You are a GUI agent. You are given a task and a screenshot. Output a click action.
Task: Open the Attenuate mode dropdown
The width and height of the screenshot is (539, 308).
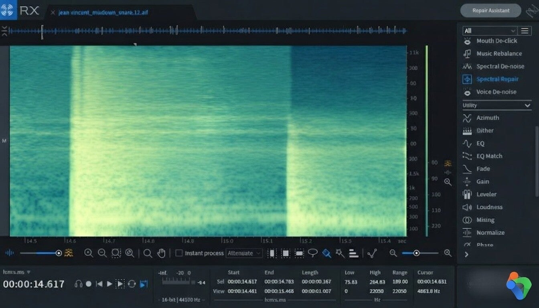point(245,253)
